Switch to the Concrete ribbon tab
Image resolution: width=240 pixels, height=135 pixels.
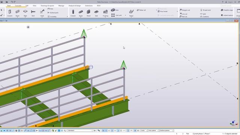pos(18,6)
